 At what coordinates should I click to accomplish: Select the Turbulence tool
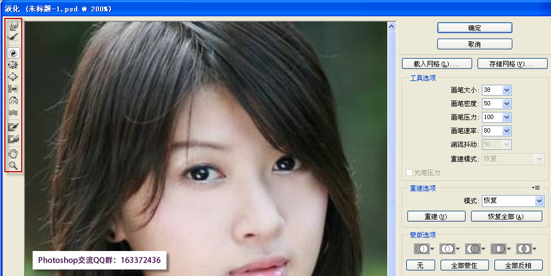tap(14, 112)
